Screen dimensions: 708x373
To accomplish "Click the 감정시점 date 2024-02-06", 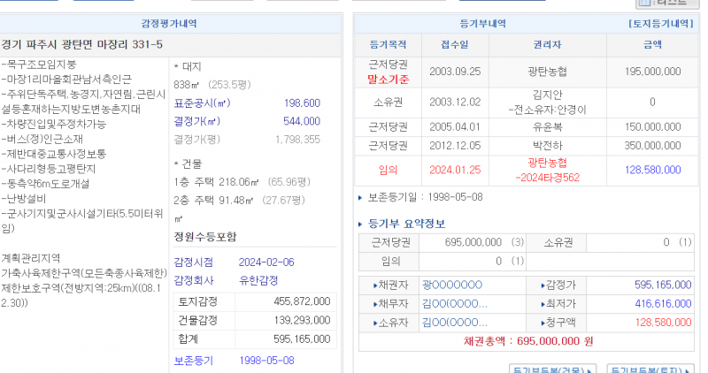I will click(x=266, y=262).
